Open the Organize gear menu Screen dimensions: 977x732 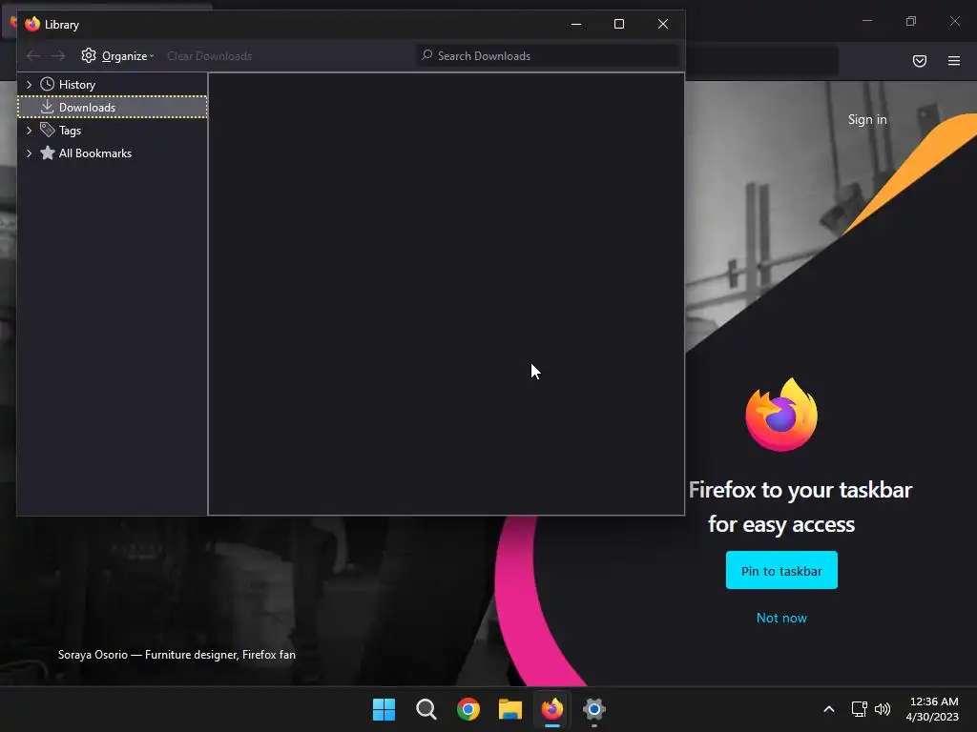tap(117, 56)
